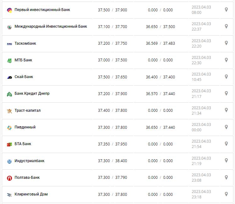This screenshot has width=235, height=204.
Task: Open location pin for Таскомбанк row
Action: point(226,43)
